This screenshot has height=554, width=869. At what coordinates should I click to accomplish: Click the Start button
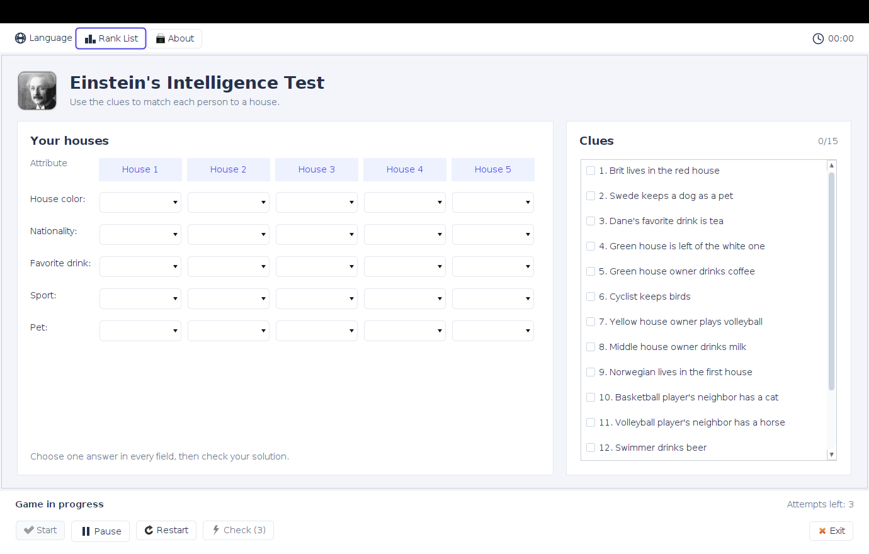point(40,530)
